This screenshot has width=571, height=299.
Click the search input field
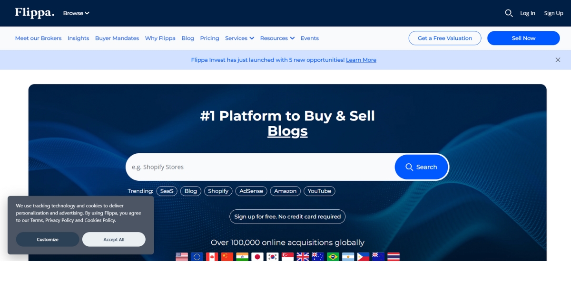[259, 167]
